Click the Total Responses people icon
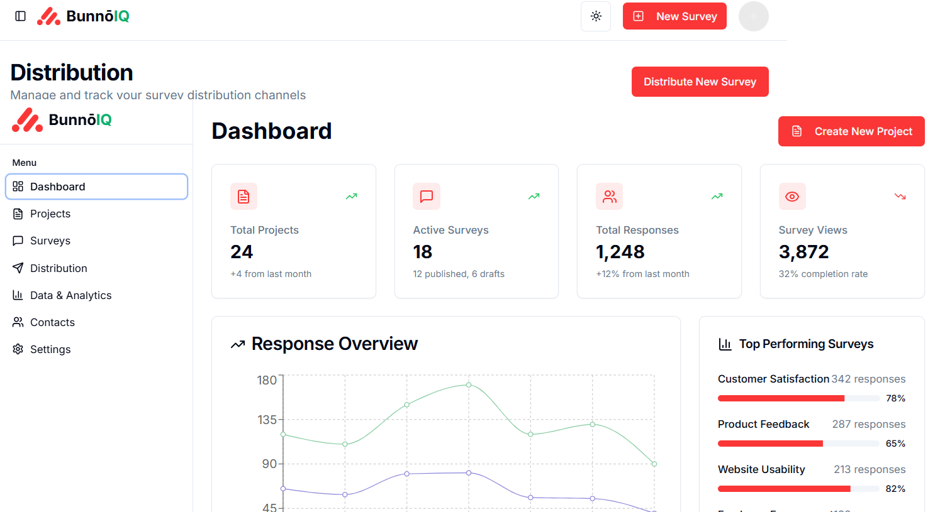Viewport: 945px width, 512px height. (609, 196)
